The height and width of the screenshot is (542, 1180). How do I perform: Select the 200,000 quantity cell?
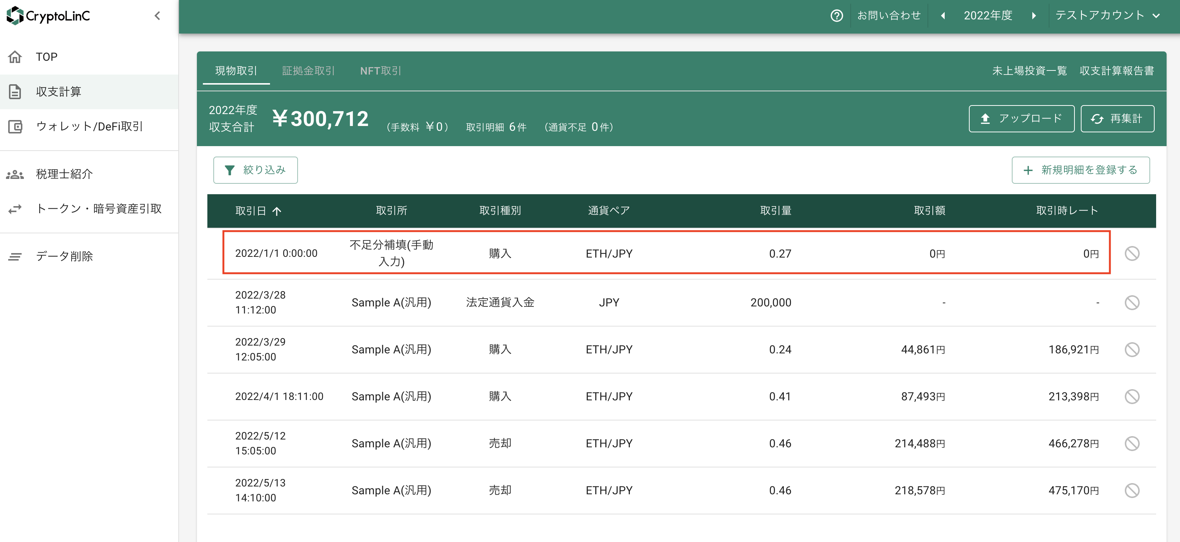coord(771,303)
